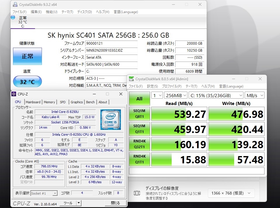Click the 閉じる button in CPU-Z

[x=115, y=203]
